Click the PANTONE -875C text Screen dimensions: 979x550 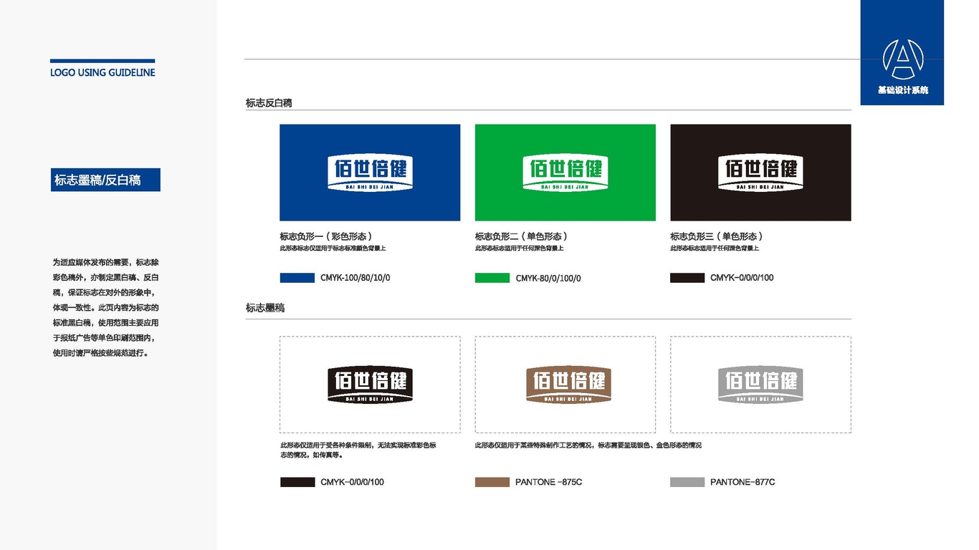coord(548,483)
